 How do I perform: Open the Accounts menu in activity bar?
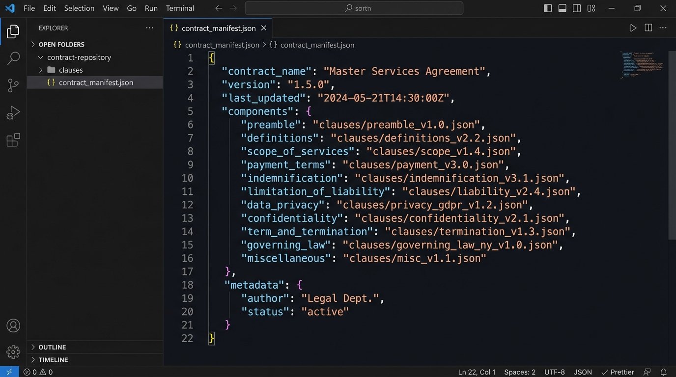pyautogui.click(x=13, y=325)
